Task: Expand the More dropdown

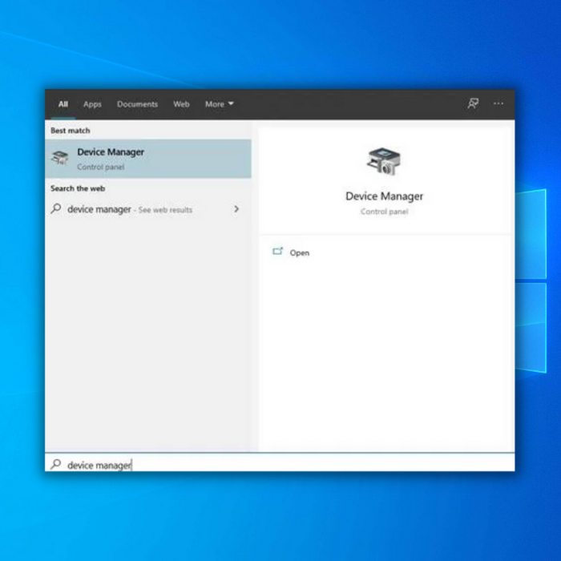Action: point(219,104)
